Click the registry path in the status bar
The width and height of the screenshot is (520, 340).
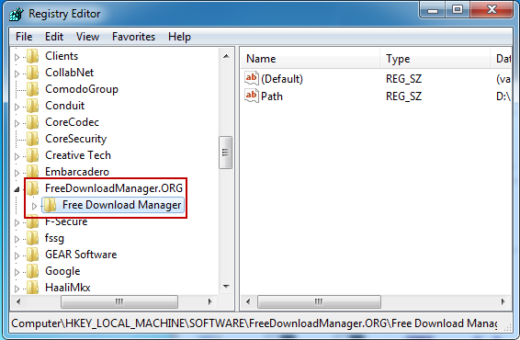pyautogui.click(x=254, y=323)
